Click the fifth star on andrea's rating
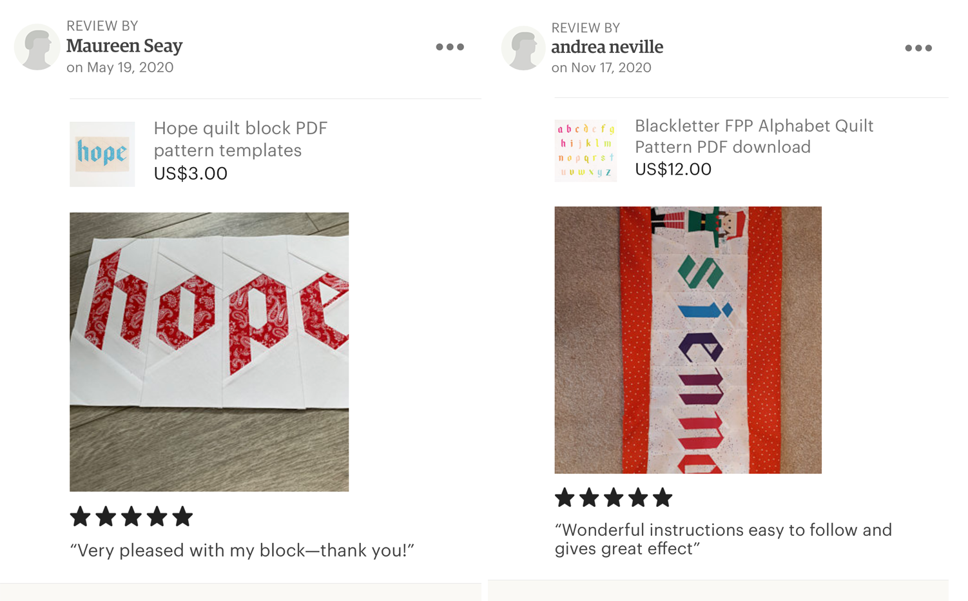Image resolution: width=968 pixels, height=601 pixels. click(662, 497)
